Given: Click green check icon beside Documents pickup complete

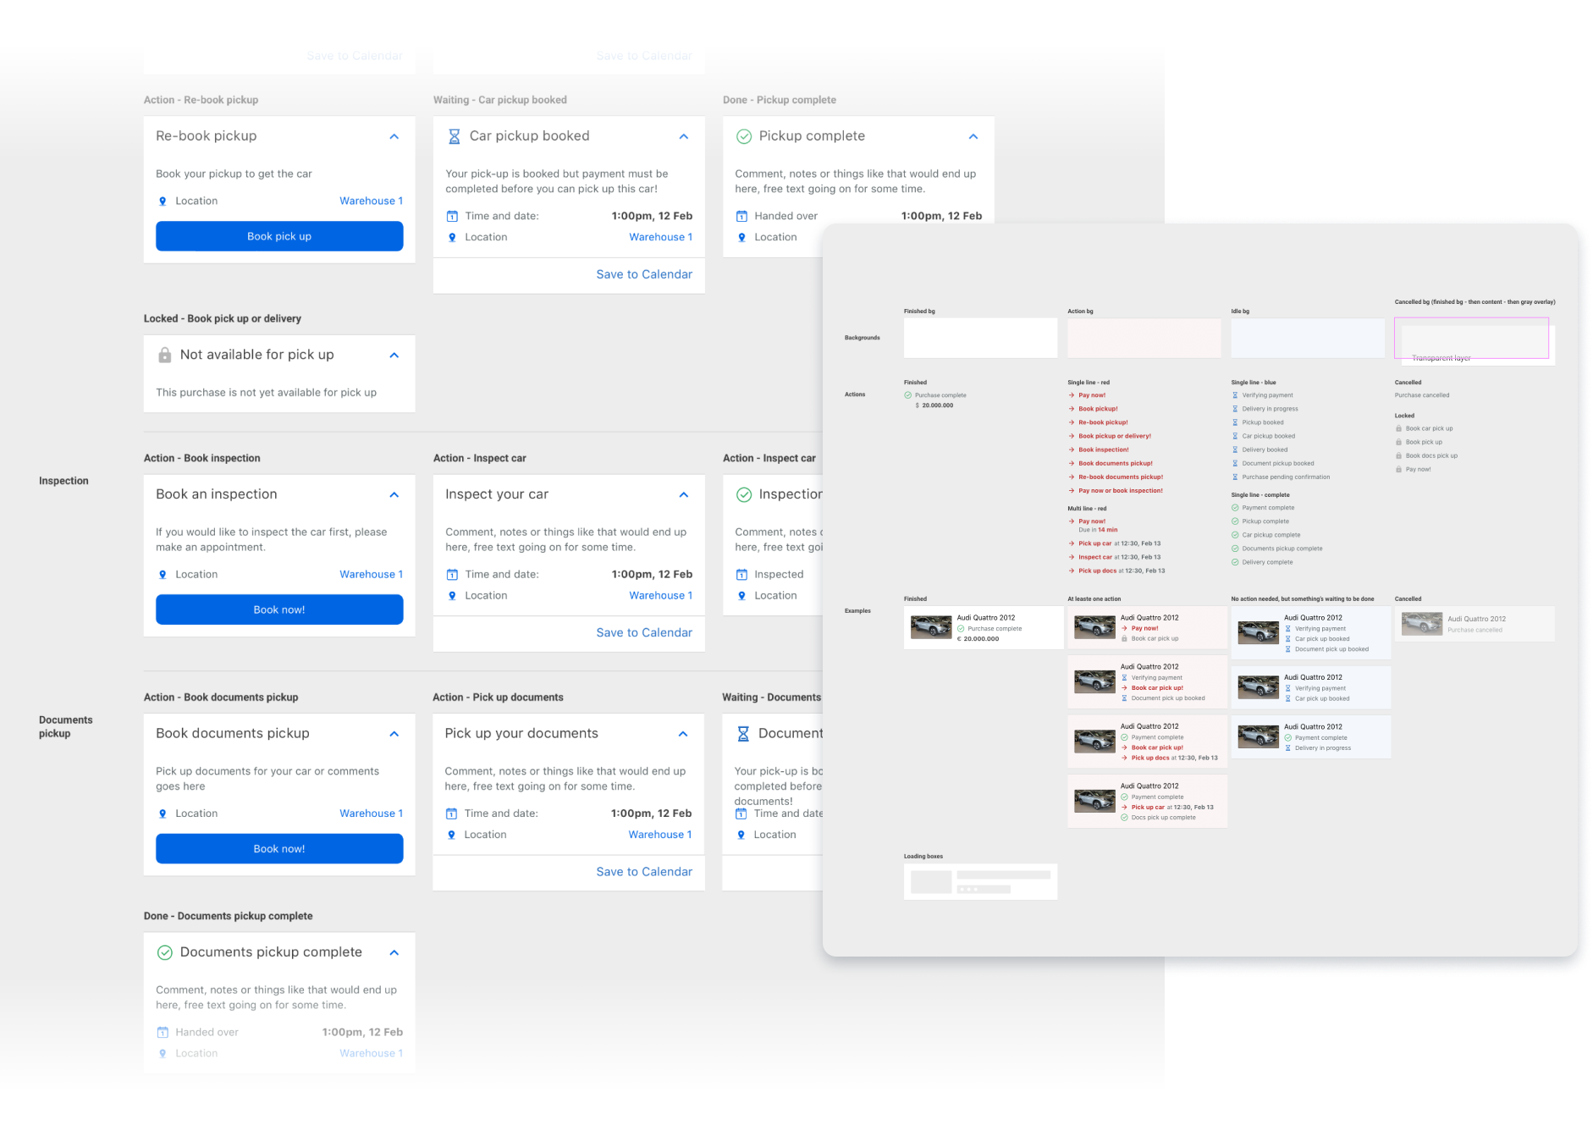Looking at the screenshot, I should 165,952.
